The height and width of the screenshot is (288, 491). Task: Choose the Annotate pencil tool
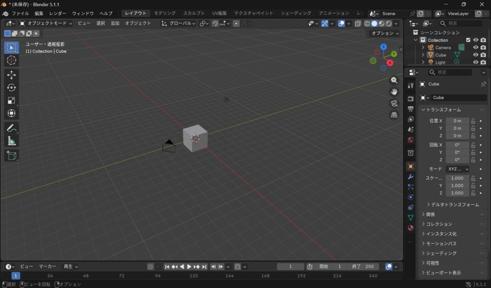pos(12,128)
